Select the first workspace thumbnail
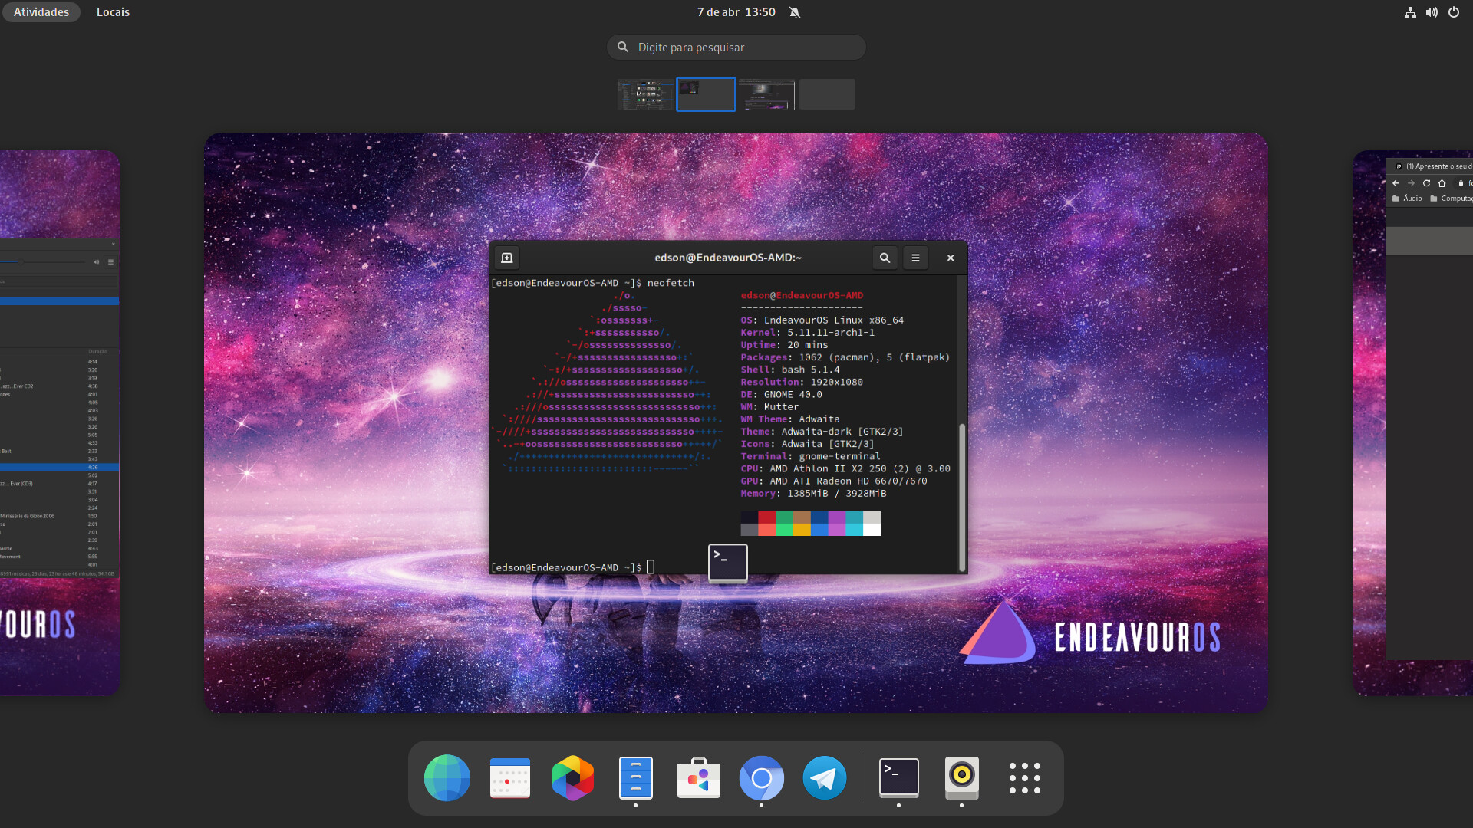1473x828 pixels. click(x=645, y=94)
